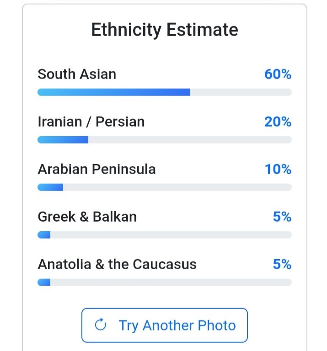Select the Greek & Balkan label
327x351 pixels.
[x=87, y=217]
